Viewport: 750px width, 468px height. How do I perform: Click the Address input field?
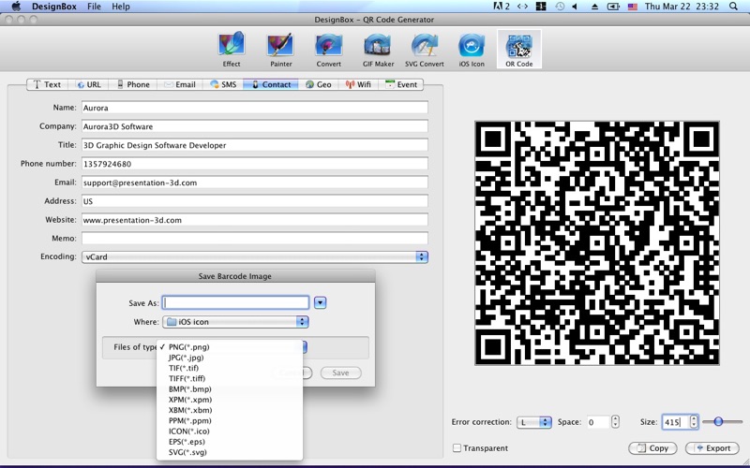[x=255, y=201]
